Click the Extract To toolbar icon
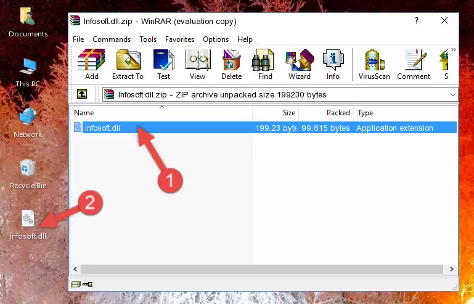 (x=128, y=64)
